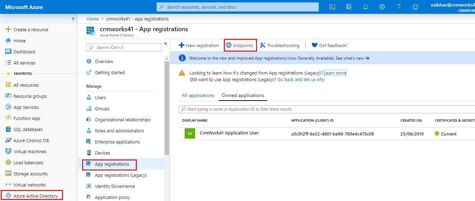Focus the blade Search (Ctrl+/) field
475x201 pixels.
(124, 47)
